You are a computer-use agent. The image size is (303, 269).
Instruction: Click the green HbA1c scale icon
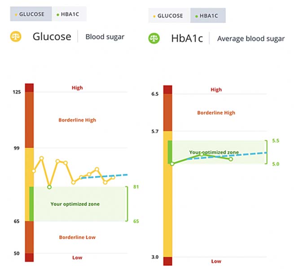154,38
